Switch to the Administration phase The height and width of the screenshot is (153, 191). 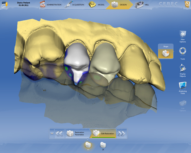pyautogui.click(x=51, y=5)
